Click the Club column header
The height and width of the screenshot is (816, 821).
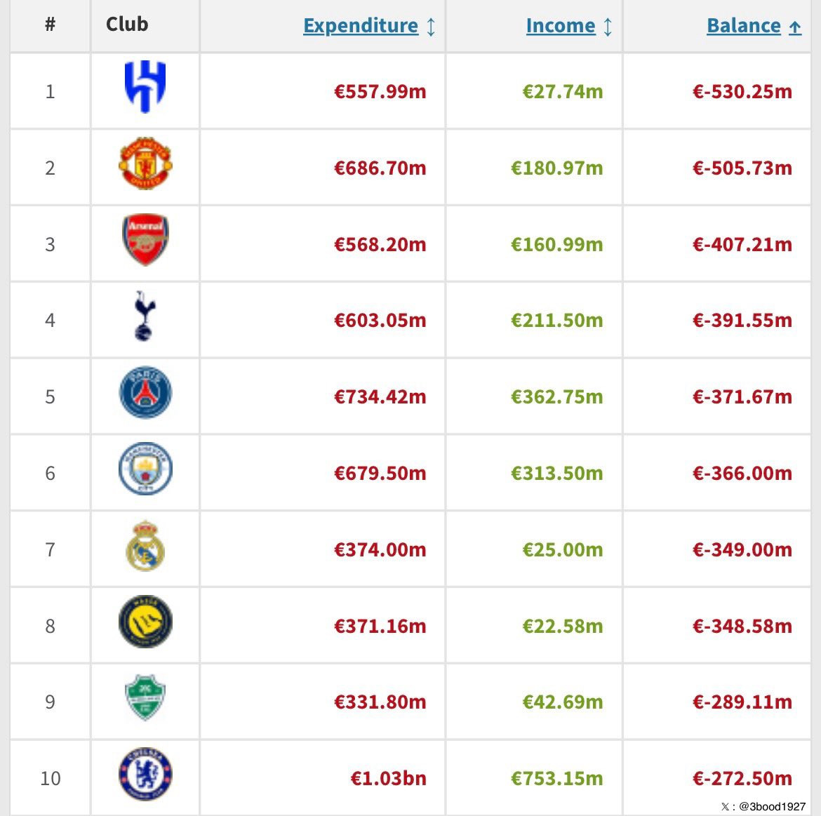tap(127, 25)
